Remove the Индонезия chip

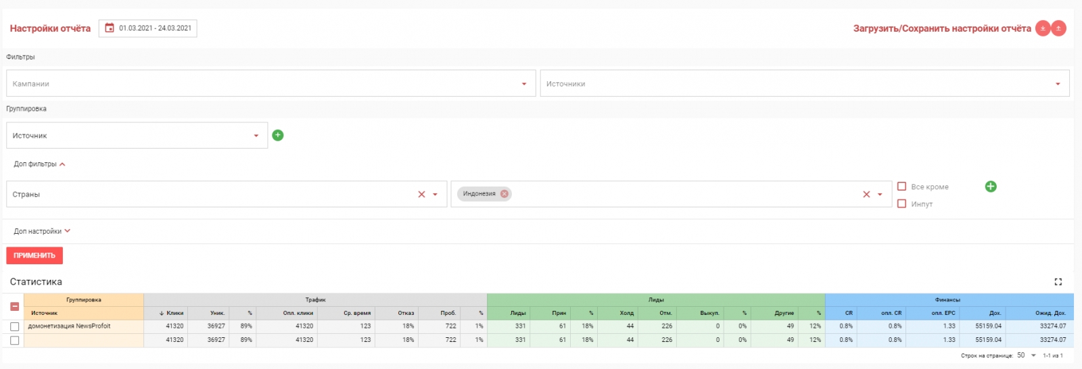[x=504, y=194]
